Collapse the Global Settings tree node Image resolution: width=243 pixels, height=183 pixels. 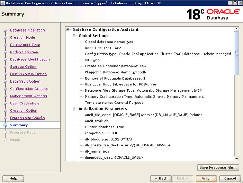pyautogui.click(x=74, y=36)
